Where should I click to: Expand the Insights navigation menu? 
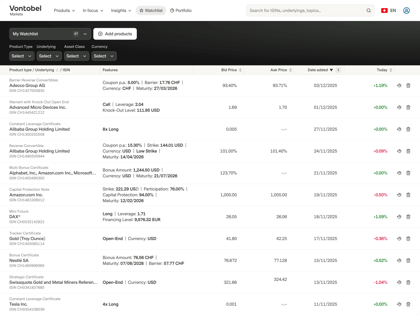click(121, 10)
